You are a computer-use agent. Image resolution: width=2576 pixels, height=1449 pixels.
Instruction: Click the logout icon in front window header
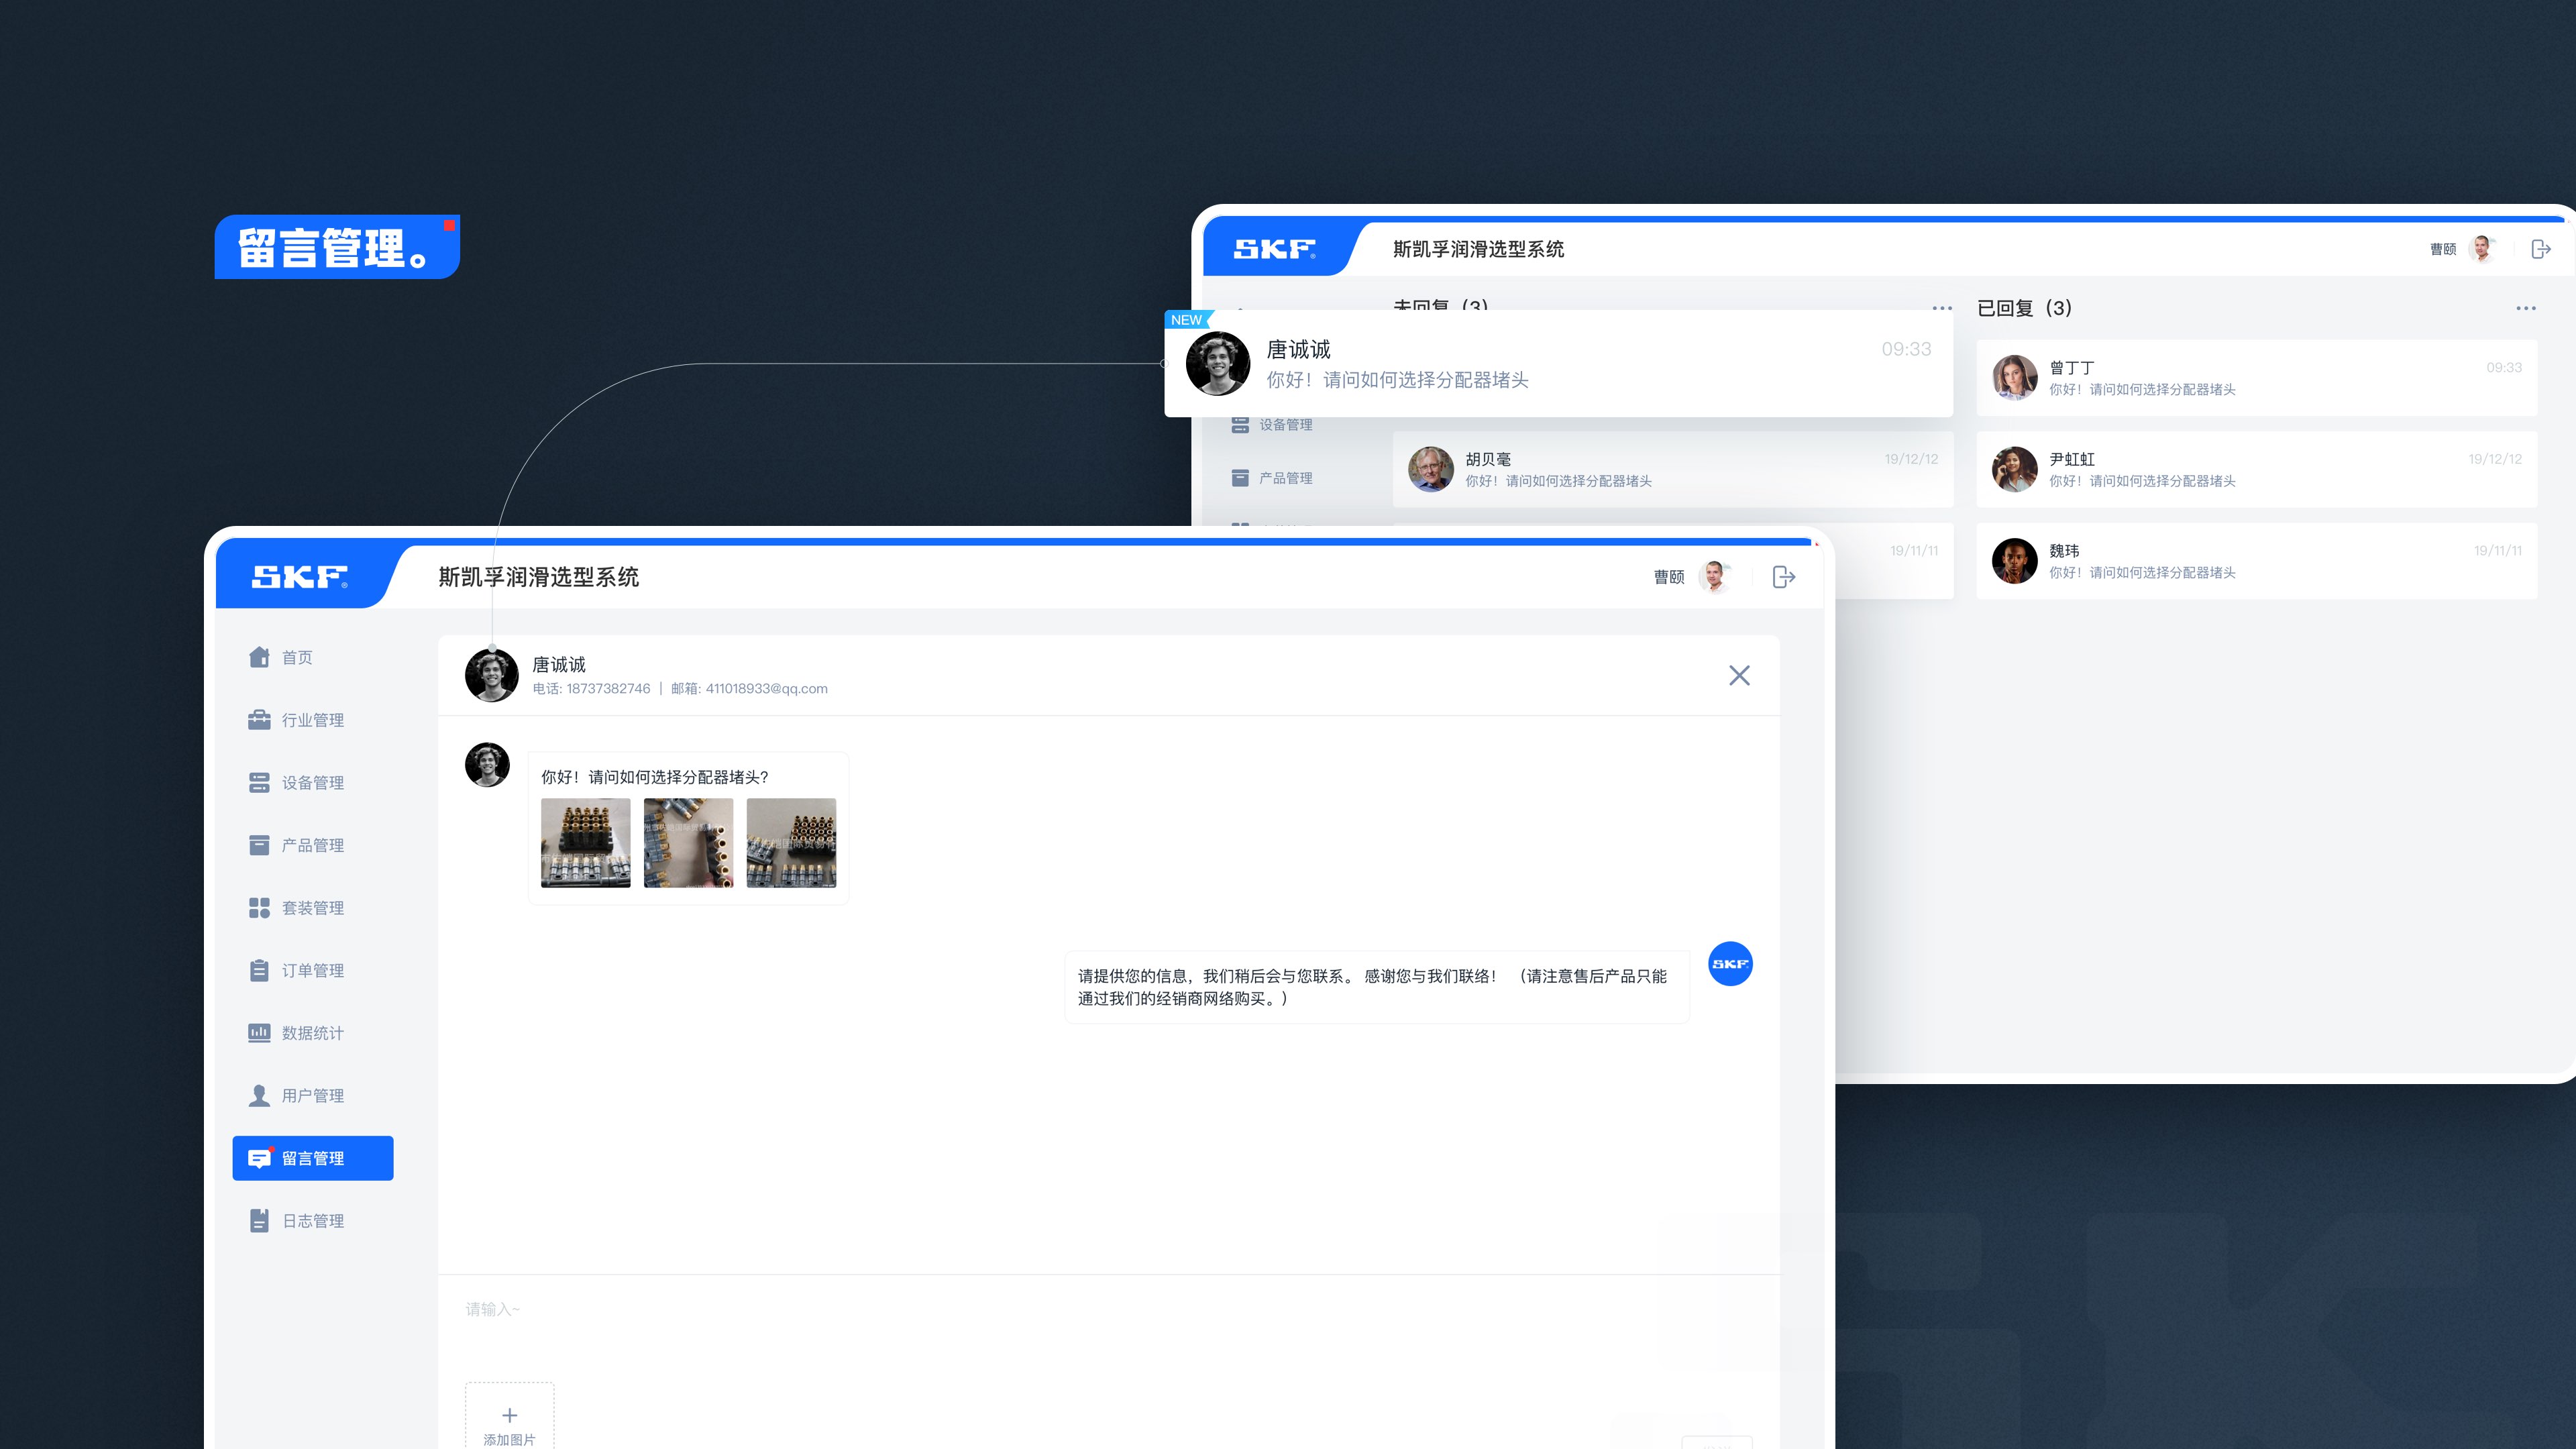coord(1783,577)
